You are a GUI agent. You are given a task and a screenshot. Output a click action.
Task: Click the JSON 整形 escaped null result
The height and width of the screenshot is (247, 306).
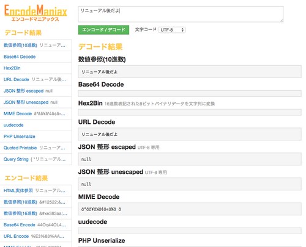tap(190, 159)
